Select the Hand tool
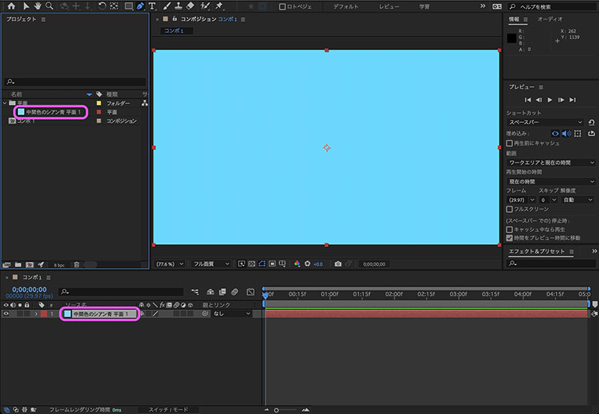The image size is (599, 414). [37, 6]
